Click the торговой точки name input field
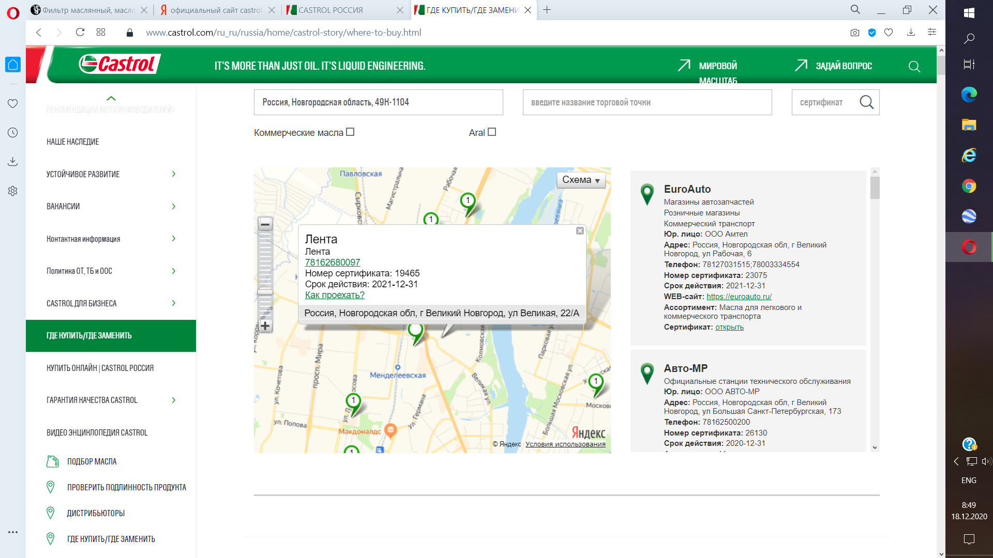This screenshot has height=558, width=993. (647, 102)
